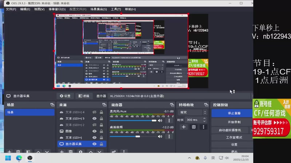Open the 显示器 XL2566X+ display dropdown
This screenshot has height=163, width=291.
[x=180, y=96]
